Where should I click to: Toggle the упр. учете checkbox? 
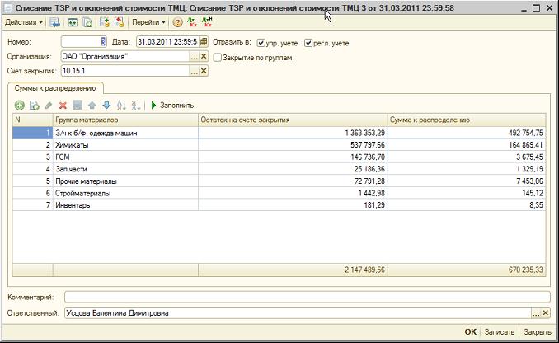point(261,43)
